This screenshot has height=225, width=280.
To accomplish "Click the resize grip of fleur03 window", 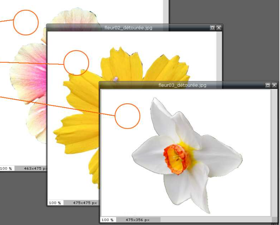I will click(x=275, y=220).
